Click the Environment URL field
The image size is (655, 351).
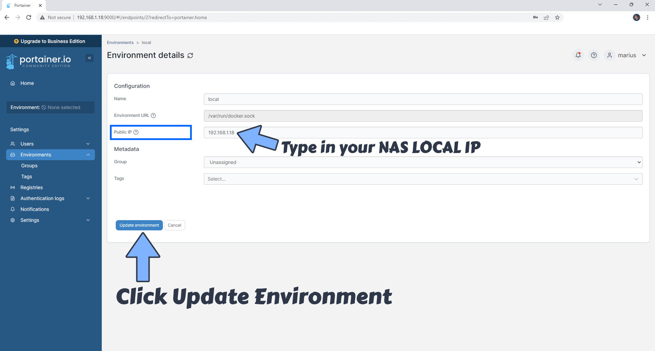(x=423, y=116)
